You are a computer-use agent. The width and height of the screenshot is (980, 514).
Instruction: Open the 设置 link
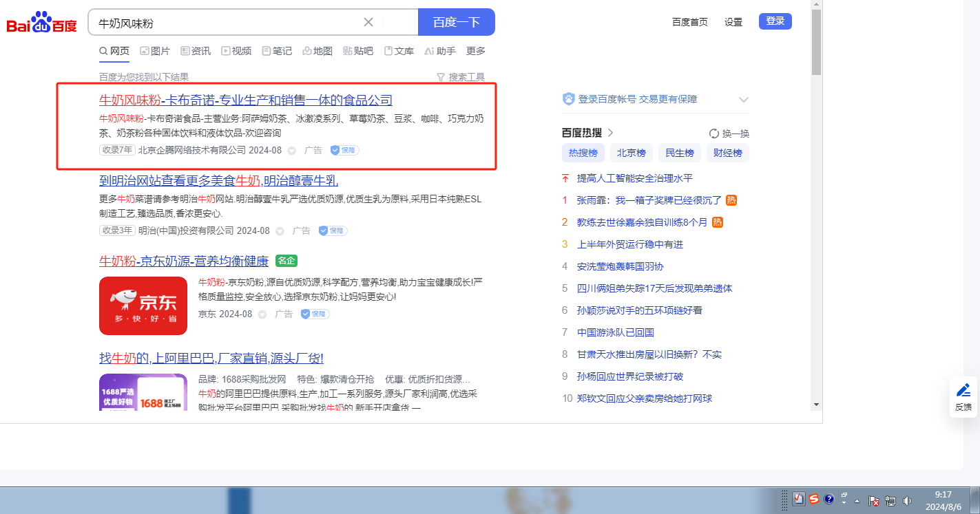733,22
